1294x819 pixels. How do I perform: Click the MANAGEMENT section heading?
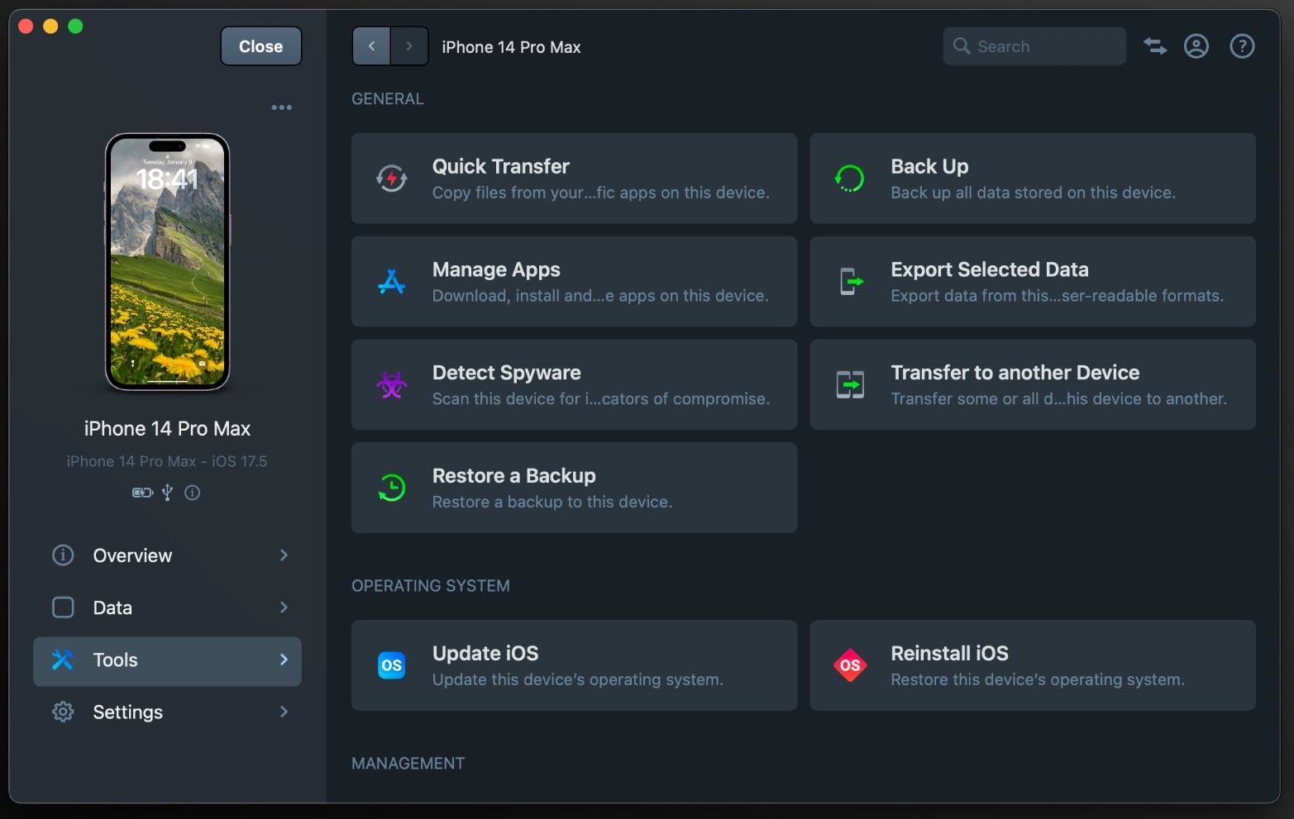[x=408, y=763]
